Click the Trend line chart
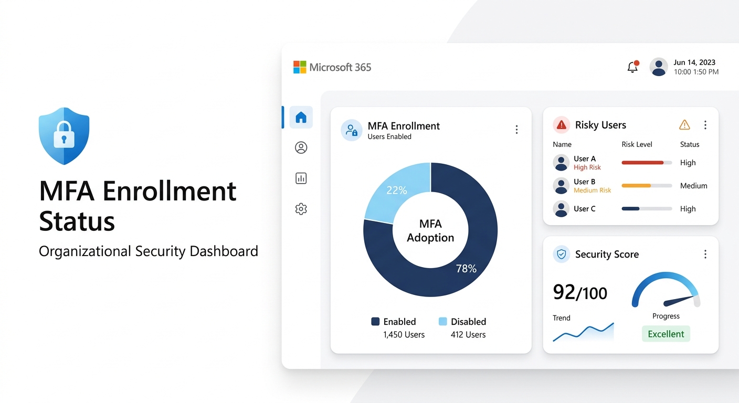The image size is (739, 403). coord(583,333)
